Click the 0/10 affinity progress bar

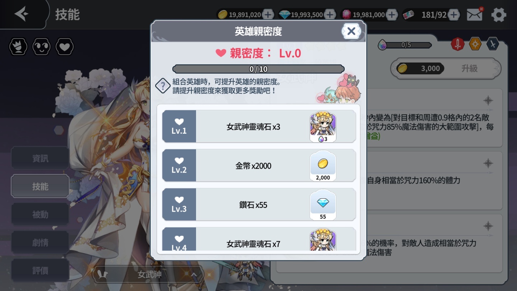tap(258, 69)
